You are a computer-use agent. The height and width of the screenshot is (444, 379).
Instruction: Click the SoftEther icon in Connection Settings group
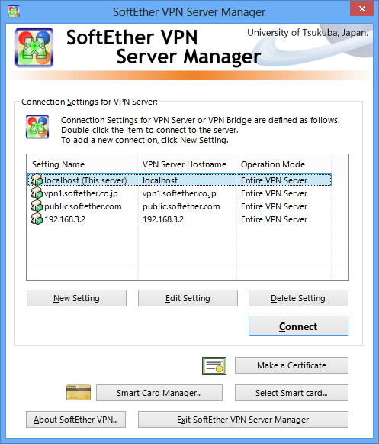pos(37,127)
